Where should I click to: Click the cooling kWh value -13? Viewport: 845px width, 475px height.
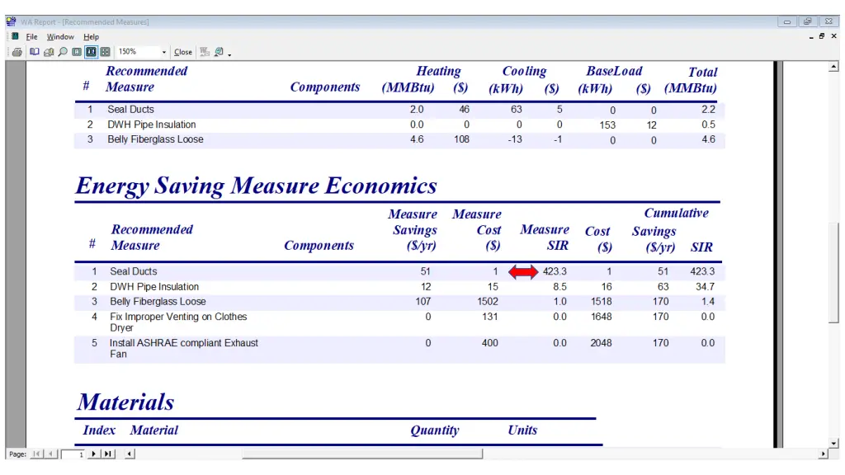515,139
